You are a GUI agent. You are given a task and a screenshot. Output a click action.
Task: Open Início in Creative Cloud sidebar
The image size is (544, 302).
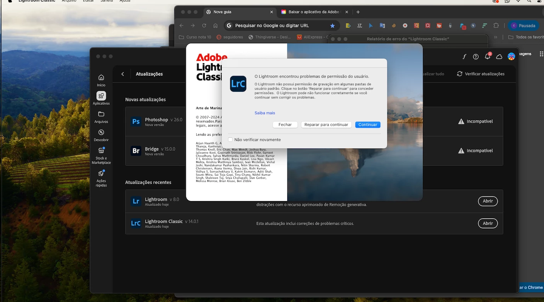[101, 80]
